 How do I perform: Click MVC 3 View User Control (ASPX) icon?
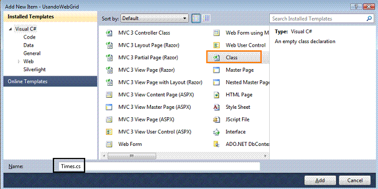109,132
